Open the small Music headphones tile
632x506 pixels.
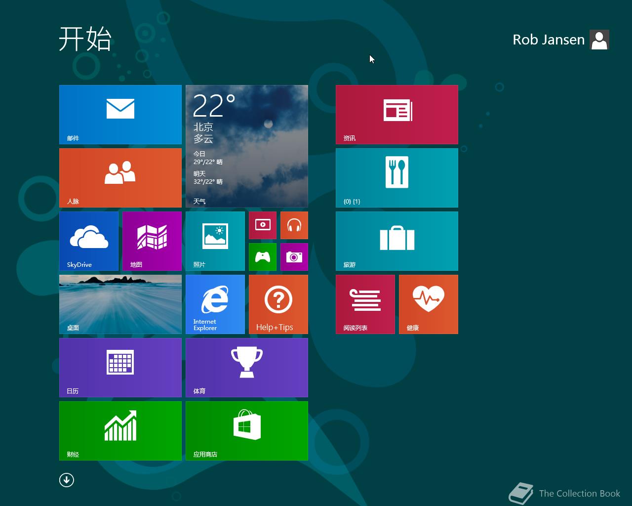click(294, 225)
